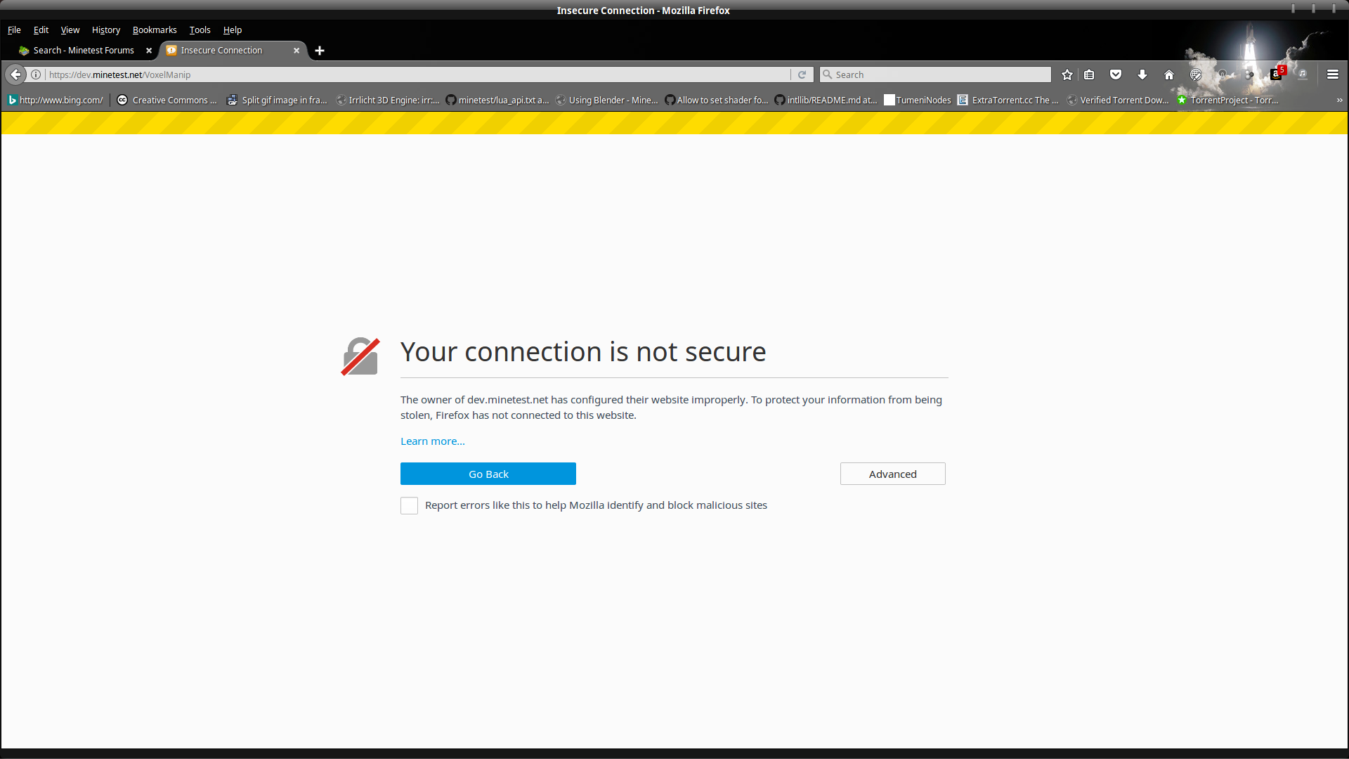This screenshot has height=759, width=1349.
Task: Expand the Advanced certificate details
Action: click(x=892, y=474)
